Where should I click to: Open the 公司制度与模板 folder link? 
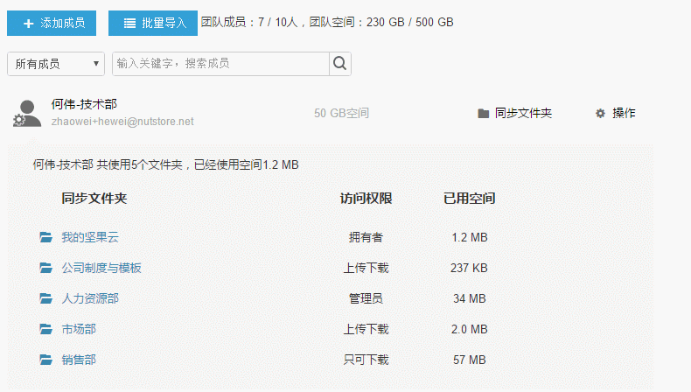point(101,268)
